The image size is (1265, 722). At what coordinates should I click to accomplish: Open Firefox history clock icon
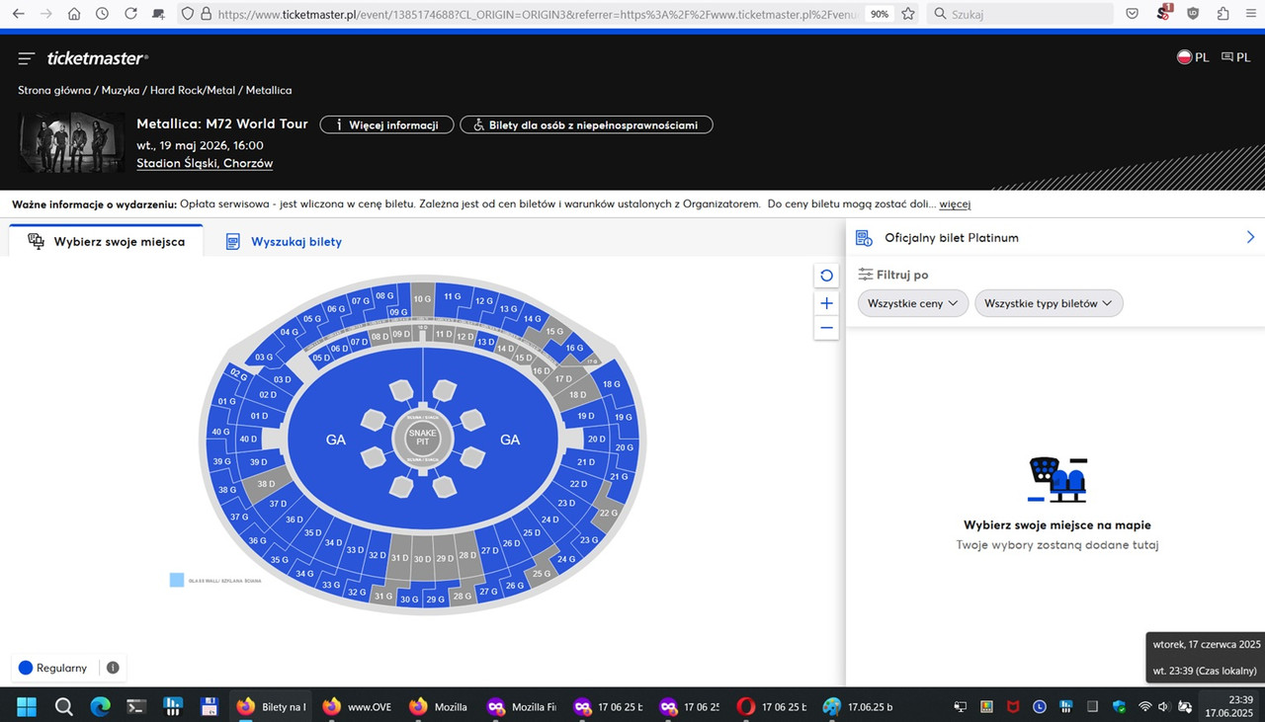point(103,14)
